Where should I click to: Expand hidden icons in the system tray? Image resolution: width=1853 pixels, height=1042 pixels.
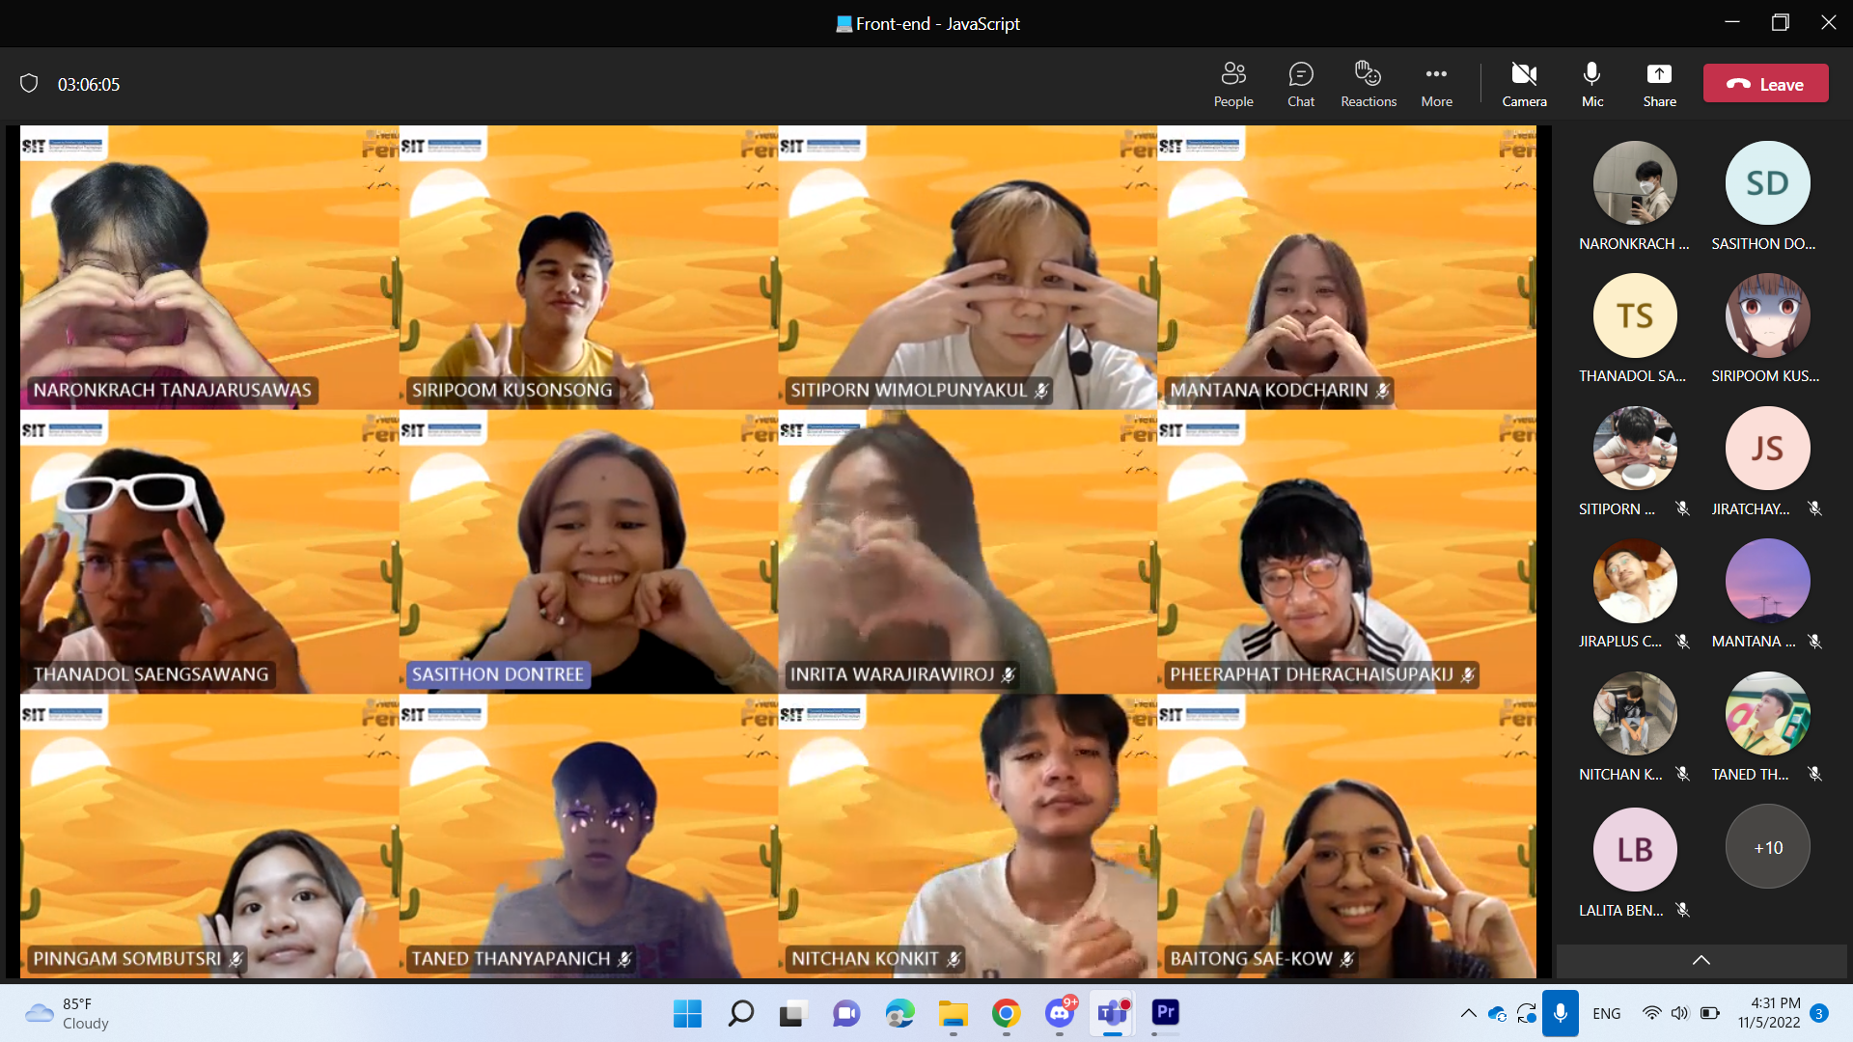point(1468,1013)
